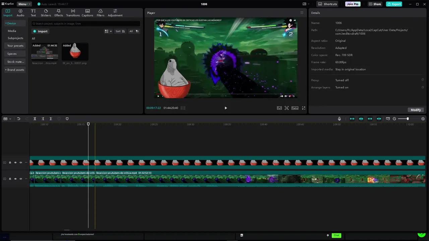Zoom out the timeline

(394, 119)
